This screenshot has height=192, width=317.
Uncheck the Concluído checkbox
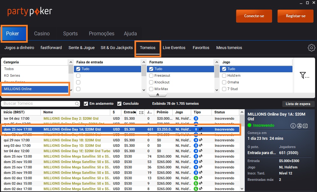click(x=119, y=104)
